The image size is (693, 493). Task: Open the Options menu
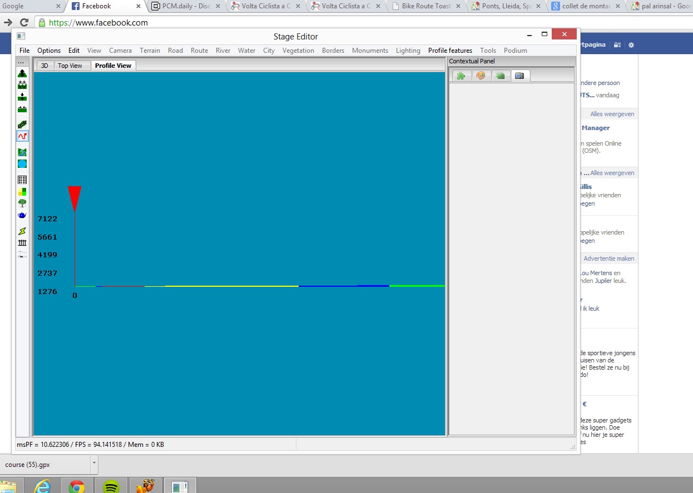tap(49, 51)
